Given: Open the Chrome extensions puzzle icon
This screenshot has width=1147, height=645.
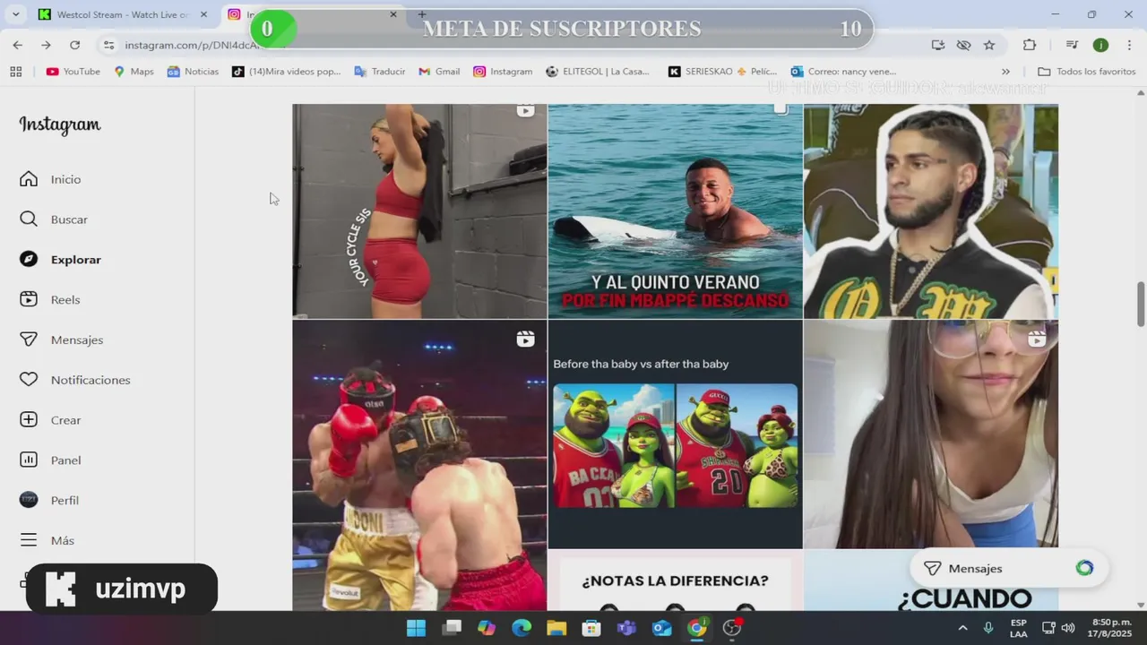Looking at the screenshot, I should [1030, 45].
